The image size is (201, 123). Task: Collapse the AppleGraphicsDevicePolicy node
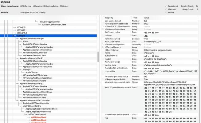(x=23, y=112)
